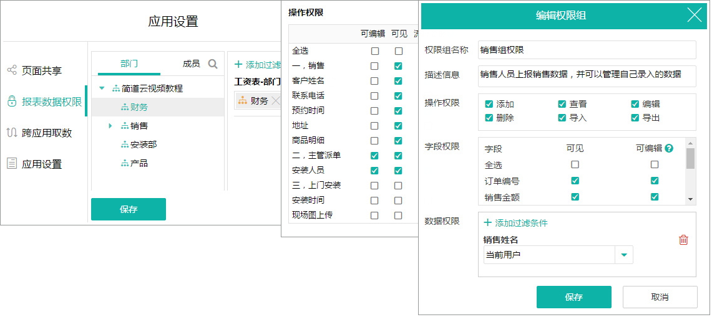Click the 跨应用取数 arrows icon
712x317 pixels.
(x=11, y=133)
